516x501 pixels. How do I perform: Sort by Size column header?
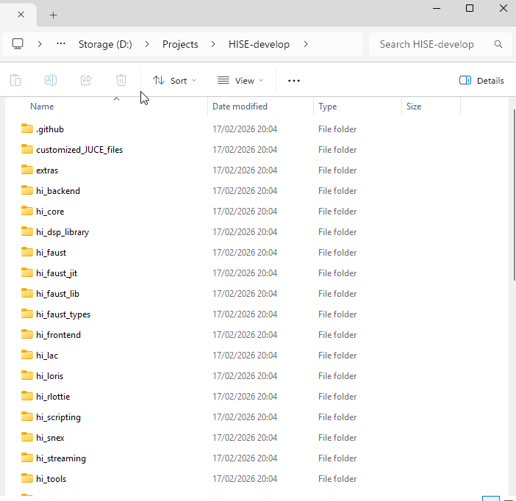tap(414, 107)
